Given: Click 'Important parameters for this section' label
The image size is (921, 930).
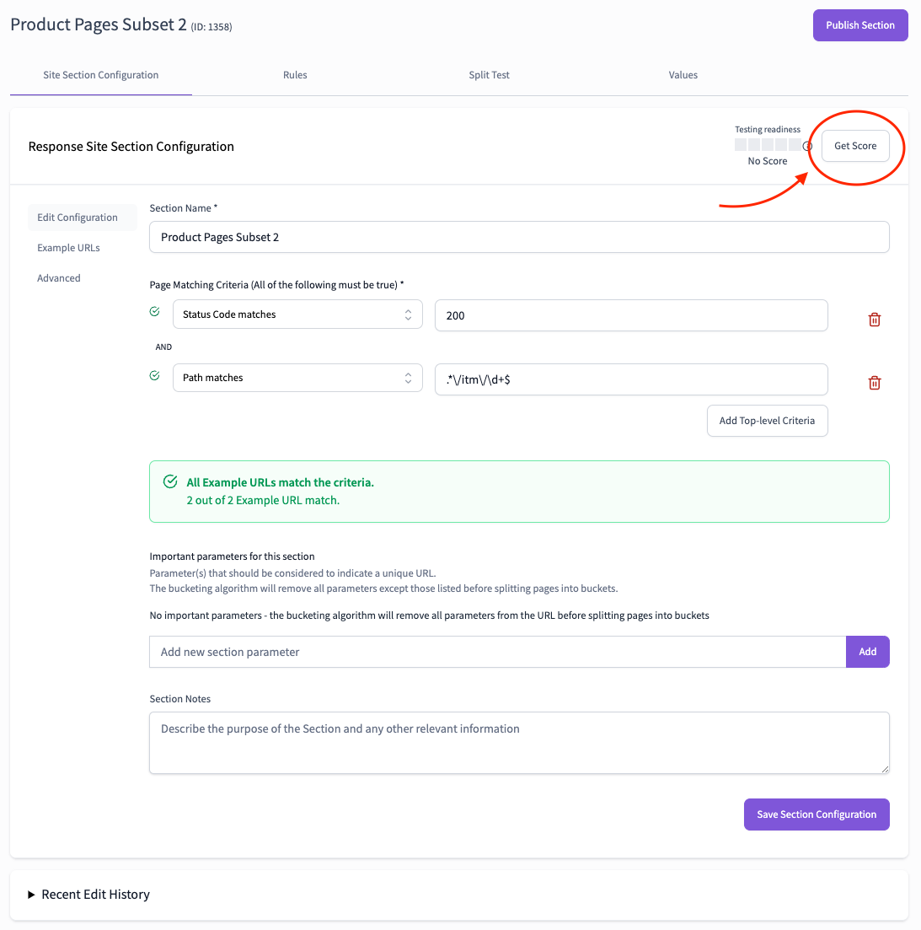Looking at the screenshot, I should [232, 556].
